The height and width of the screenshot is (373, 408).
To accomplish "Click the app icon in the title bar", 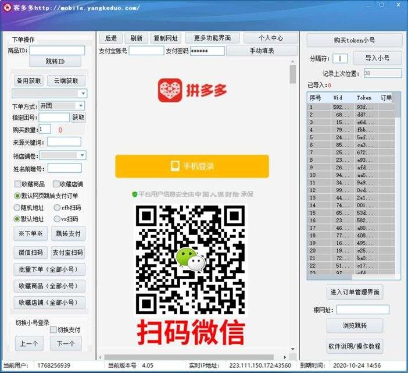I will tap(7, 7).
